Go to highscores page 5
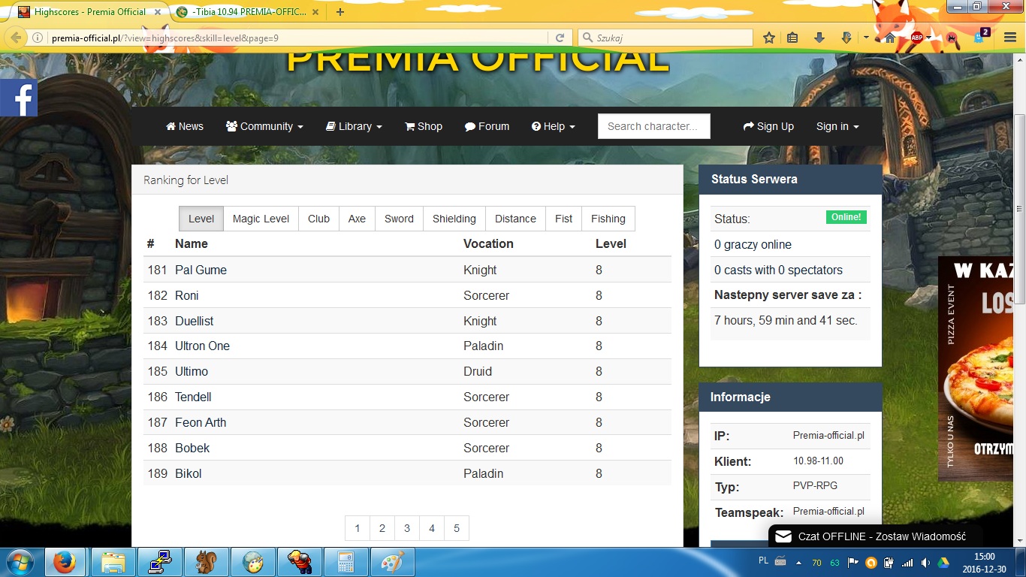This screenshot has height=577, width=1026. point(457,528)
